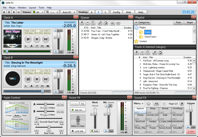Click the Deck B seek slider handle
This screenshot has height=137, width=198.
tap(43, 91)
